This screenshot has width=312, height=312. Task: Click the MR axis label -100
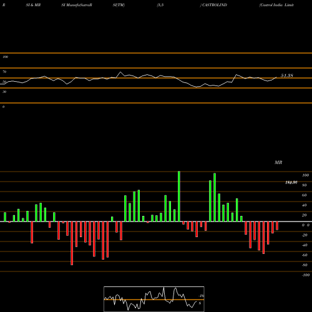[x=306, y=275]
